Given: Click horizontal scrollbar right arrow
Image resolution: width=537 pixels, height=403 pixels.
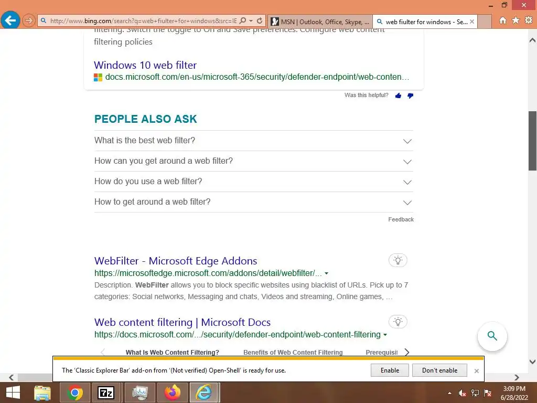Looking at the screenshot, I should point(517,377).
